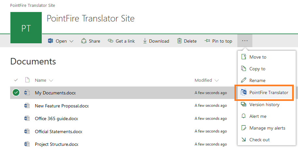Click the Manage my alerts icon
Image resolution: width=298 pixels, height=153 pixels.
[x=244, y=128]
